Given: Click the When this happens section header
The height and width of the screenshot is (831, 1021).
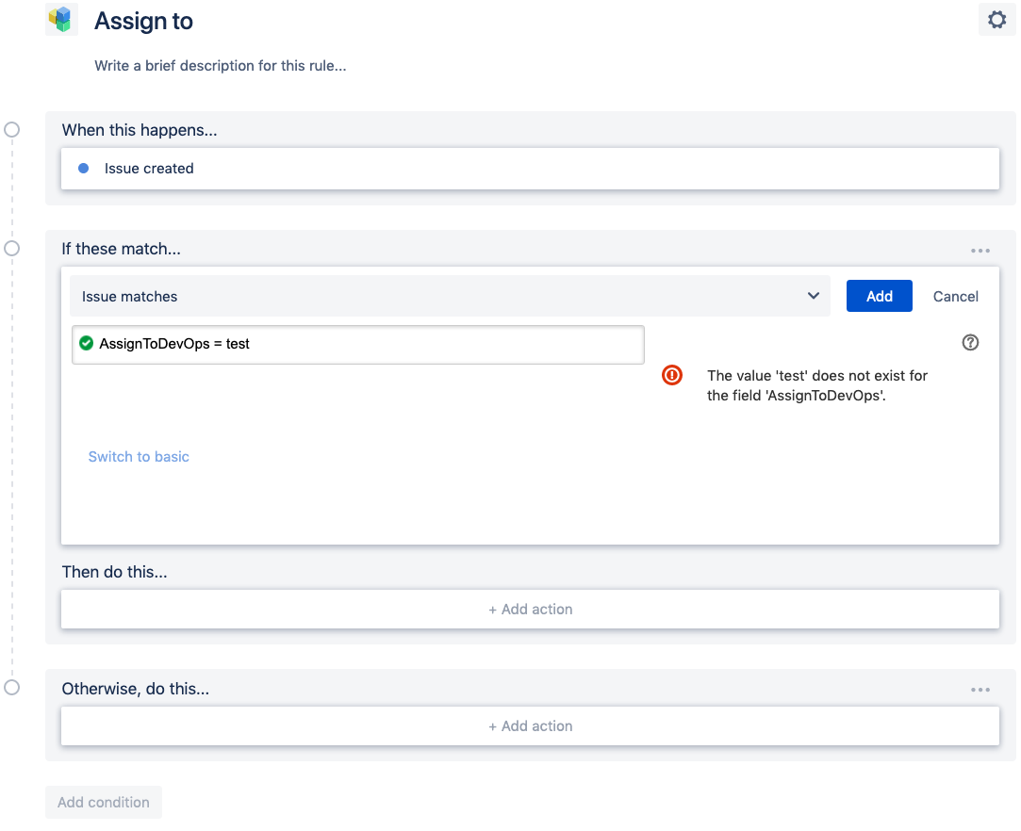Looking at the screenshot, I should click(139, 130).
